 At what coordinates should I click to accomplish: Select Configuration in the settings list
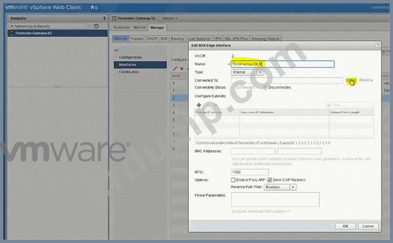(x=130, y=57)
